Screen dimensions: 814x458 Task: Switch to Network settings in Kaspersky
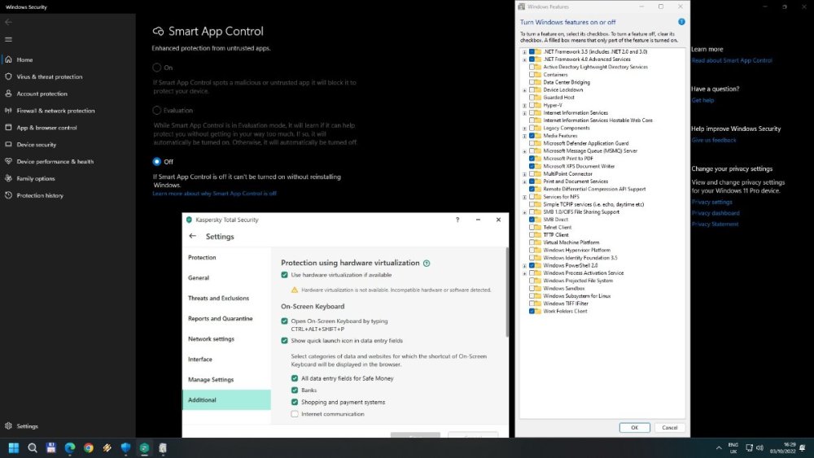point(211,339)
